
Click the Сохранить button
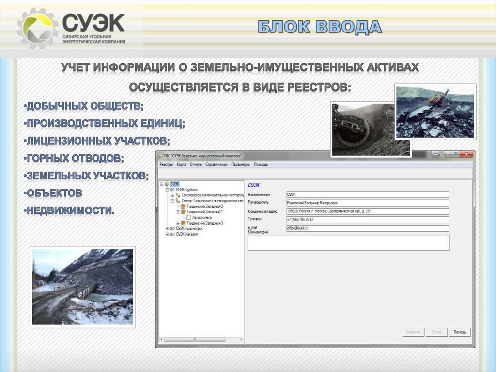point(414,332)
